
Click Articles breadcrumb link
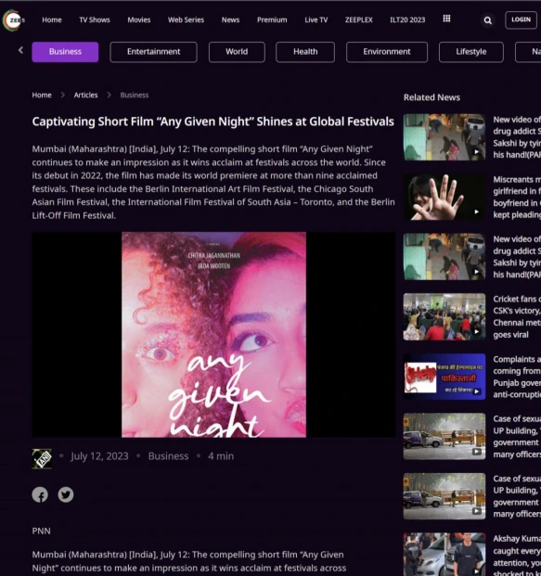85,96
